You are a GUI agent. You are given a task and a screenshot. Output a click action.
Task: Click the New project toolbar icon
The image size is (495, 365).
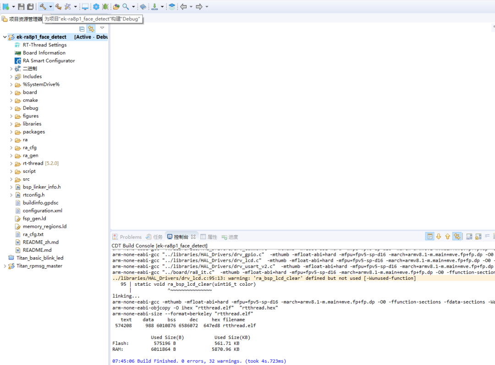[x=5, y=6]
